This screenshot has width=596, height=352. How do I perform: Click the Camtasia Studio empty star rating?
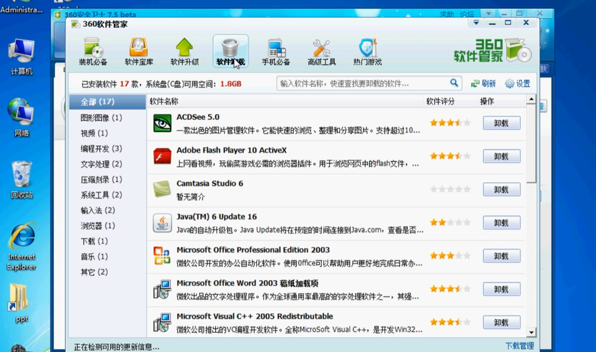(450, 190)
